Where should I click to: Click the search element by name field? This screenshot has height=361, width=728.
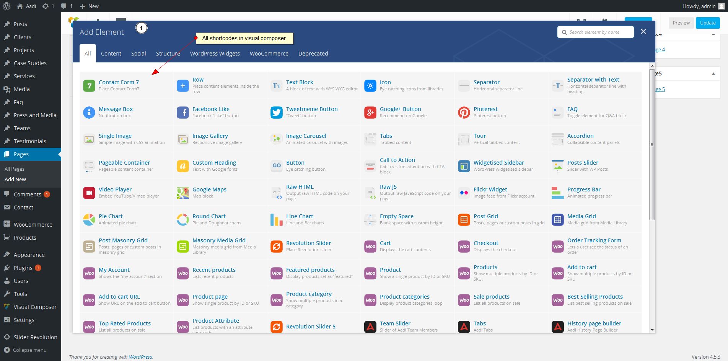596,32
